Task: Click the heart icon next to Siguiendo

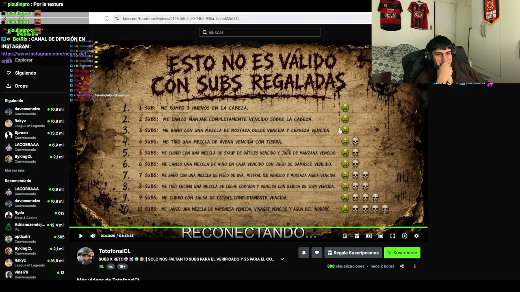Action: coord(9,73)
